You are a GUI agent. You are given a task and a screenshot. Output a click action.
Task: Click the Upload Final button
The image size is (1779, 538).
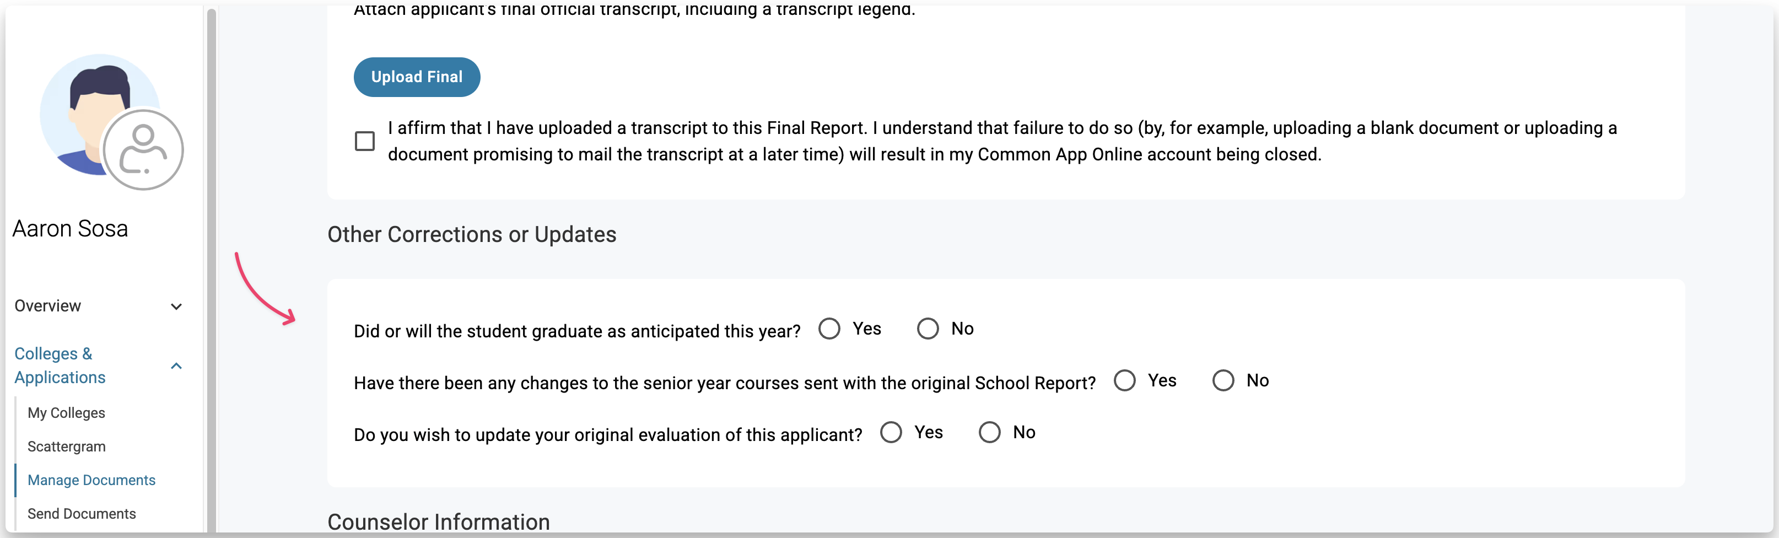[417, 77]
